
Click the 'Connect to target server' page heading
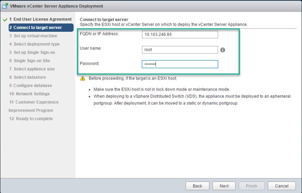tap(104, 19)
